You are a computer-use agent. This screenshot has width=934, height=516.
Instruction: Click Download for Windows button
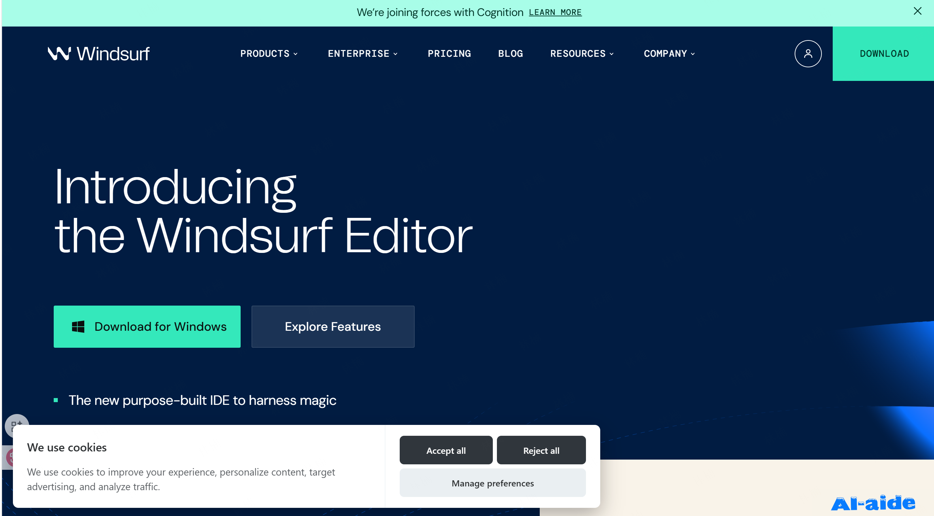[147, 327]
